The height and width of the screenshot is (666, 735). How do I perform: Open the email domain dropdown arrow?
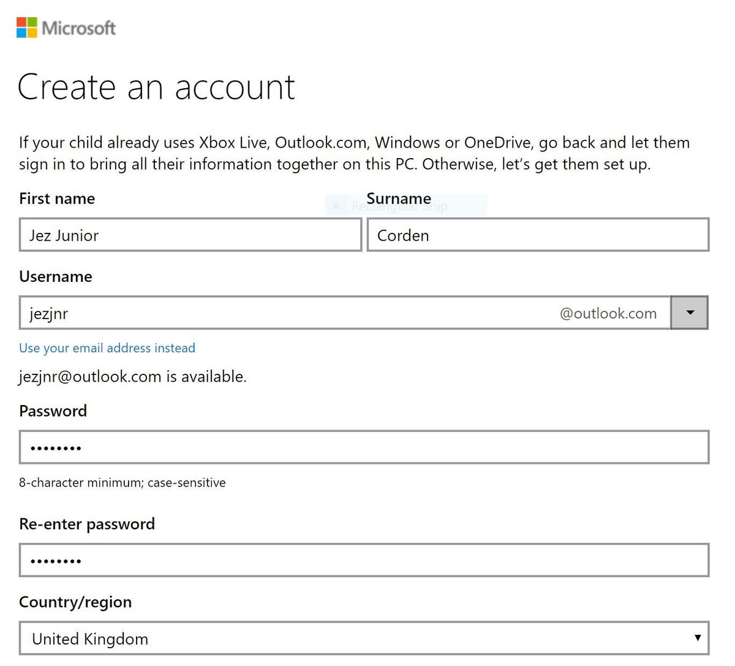pyautogui.click(x=690, y=313)
